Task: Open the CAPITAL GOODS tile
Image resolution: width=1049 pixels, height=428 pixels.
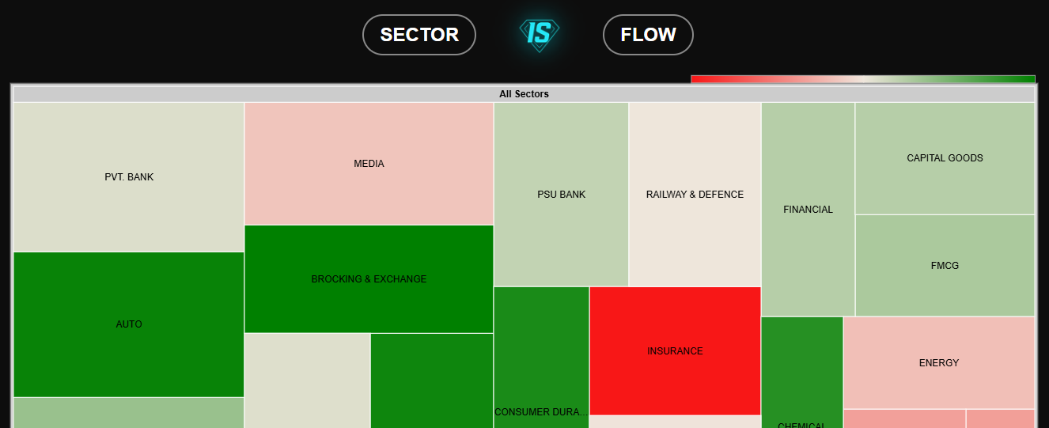Action: click(945, 158)
